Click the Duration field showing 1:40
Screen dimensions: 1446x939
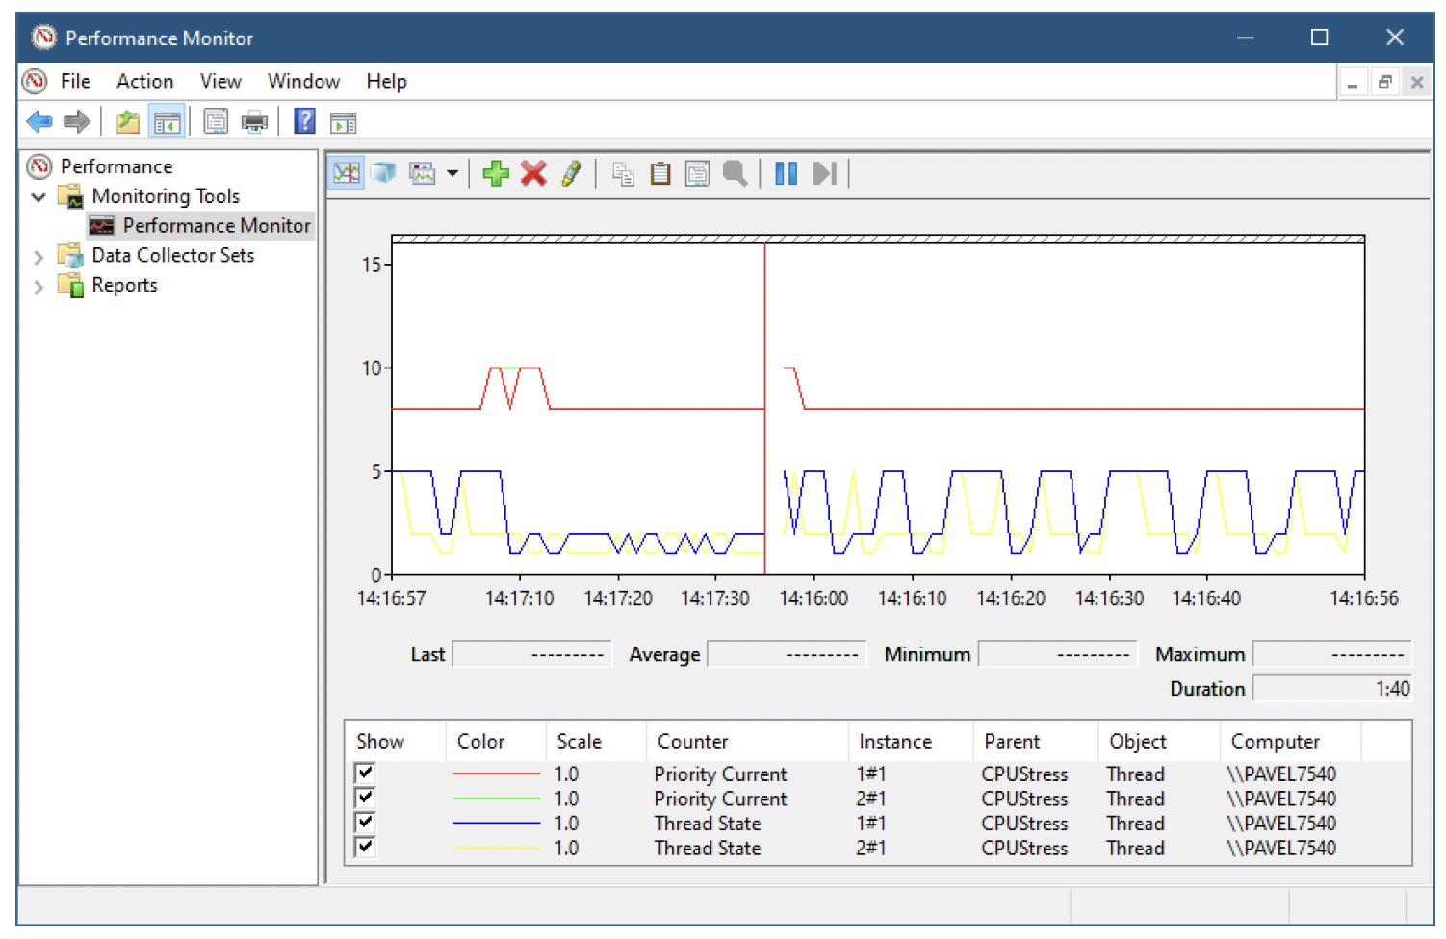[1332, 689]
